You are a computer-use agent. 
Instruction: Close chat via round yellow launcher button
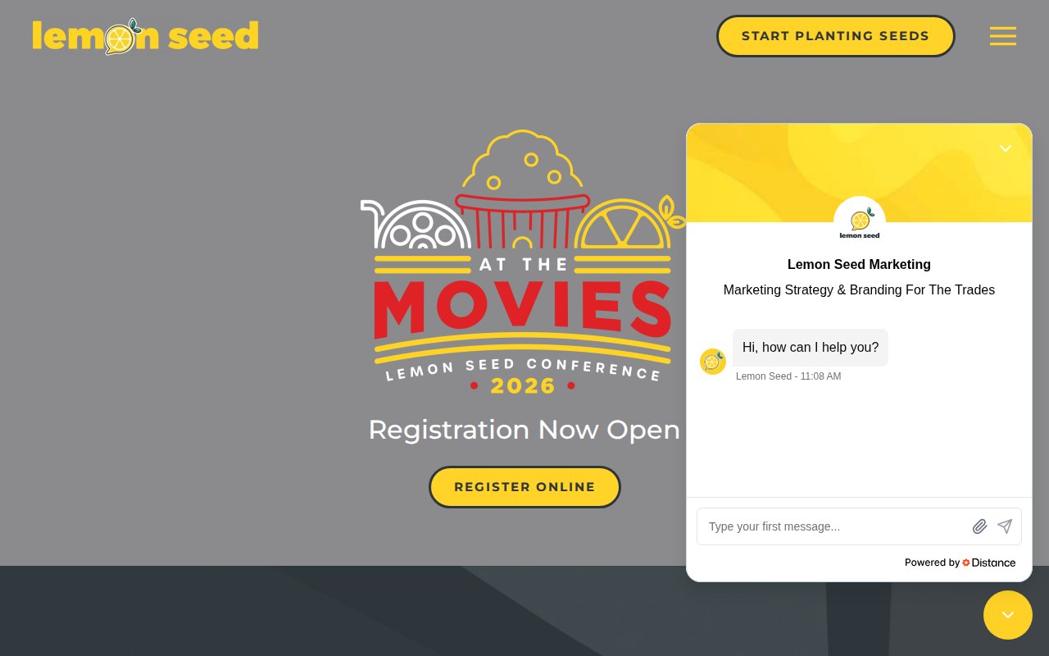[x=1008, y=615]
